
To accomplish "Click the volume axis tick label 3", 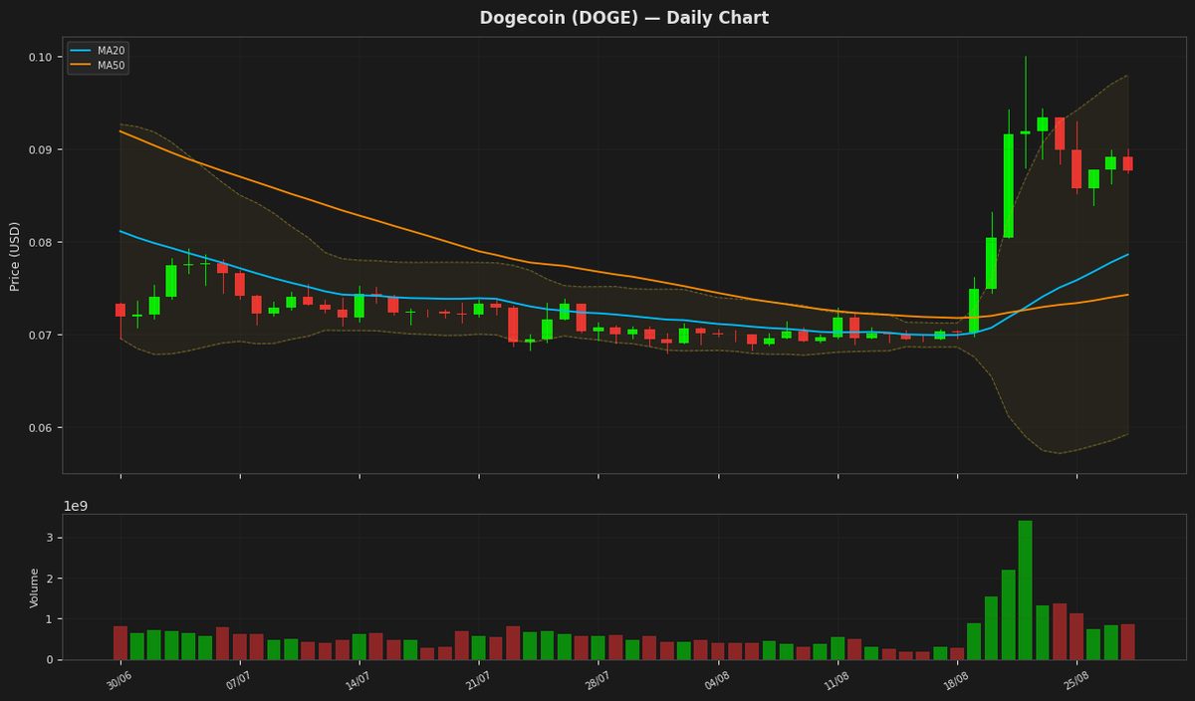I will pyautogui.click(x=49, y=538).
